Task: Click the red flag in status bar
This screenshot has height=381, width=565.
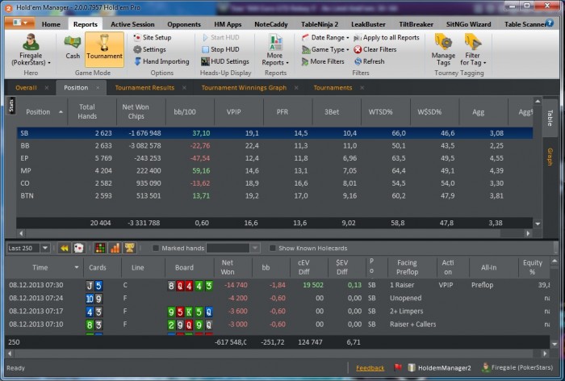Action: pos(398,367)
